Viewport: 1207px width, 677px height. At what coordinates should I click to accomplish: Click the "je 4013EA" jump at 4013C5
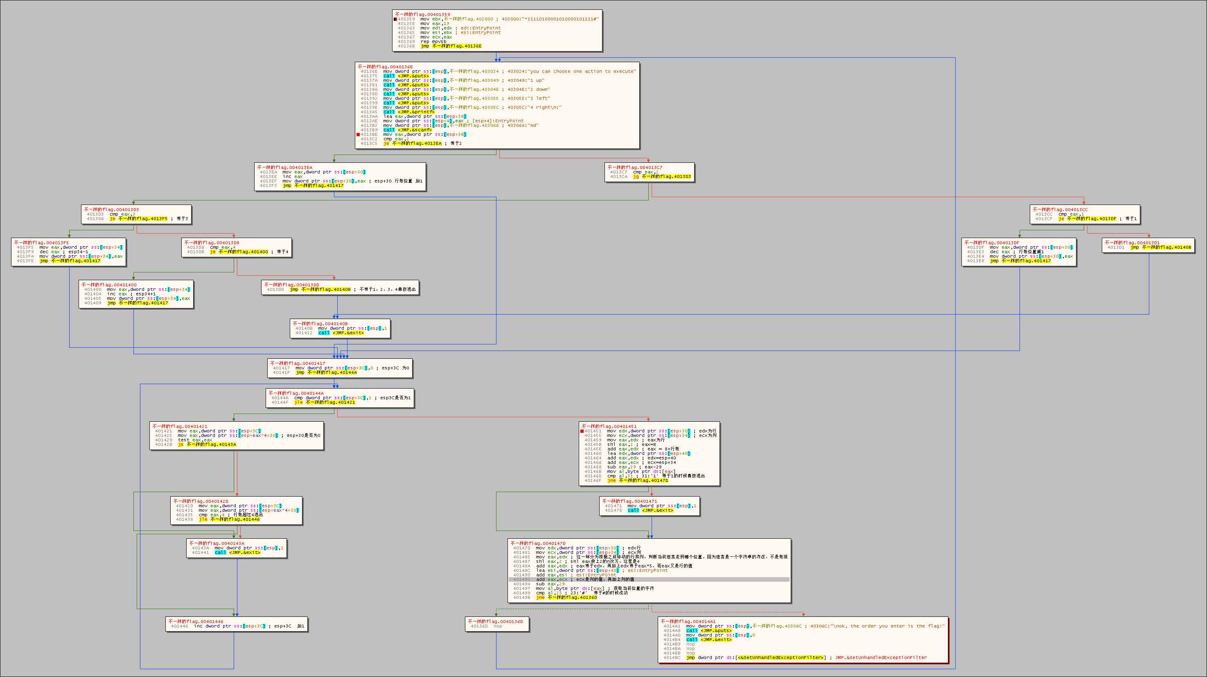point(412,143)
